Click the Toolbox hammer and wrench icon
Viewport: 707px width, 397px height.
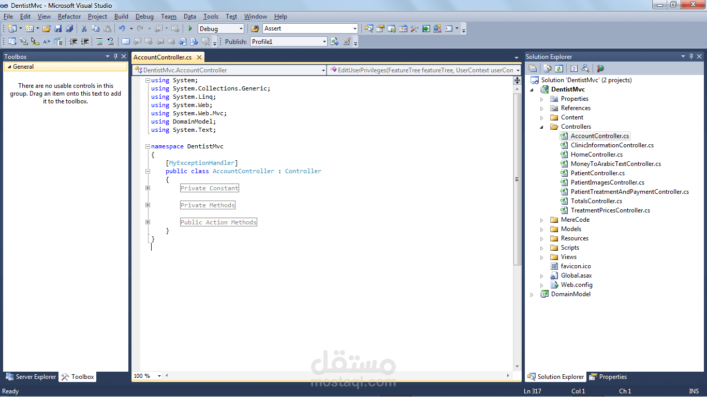tap(414, 28)
